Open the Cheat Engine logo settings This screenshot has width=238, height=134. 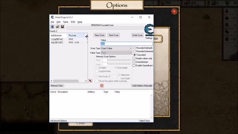[149, 30]
